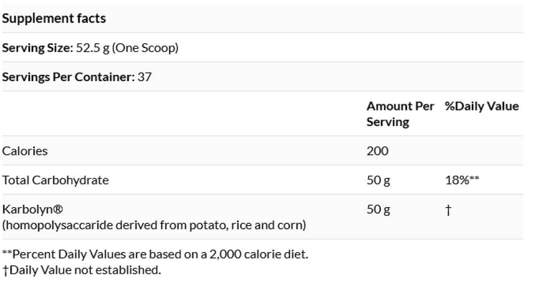
Task: Click the "Serving Size" bold label
Action: click(x=35, y=48)
